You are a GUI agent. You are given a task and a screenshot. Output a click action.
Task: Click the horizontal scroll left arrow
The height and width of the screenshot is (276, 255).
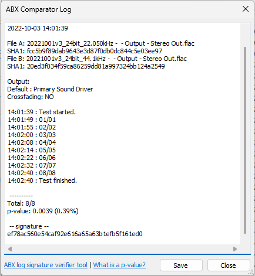coord(10,249)
